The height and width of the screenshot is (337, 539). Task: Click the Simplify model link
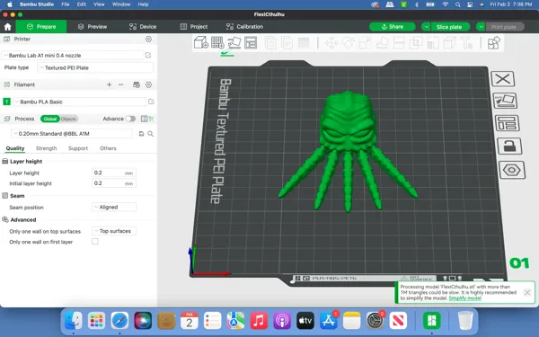pyautogui.click(x=464, y=298)
